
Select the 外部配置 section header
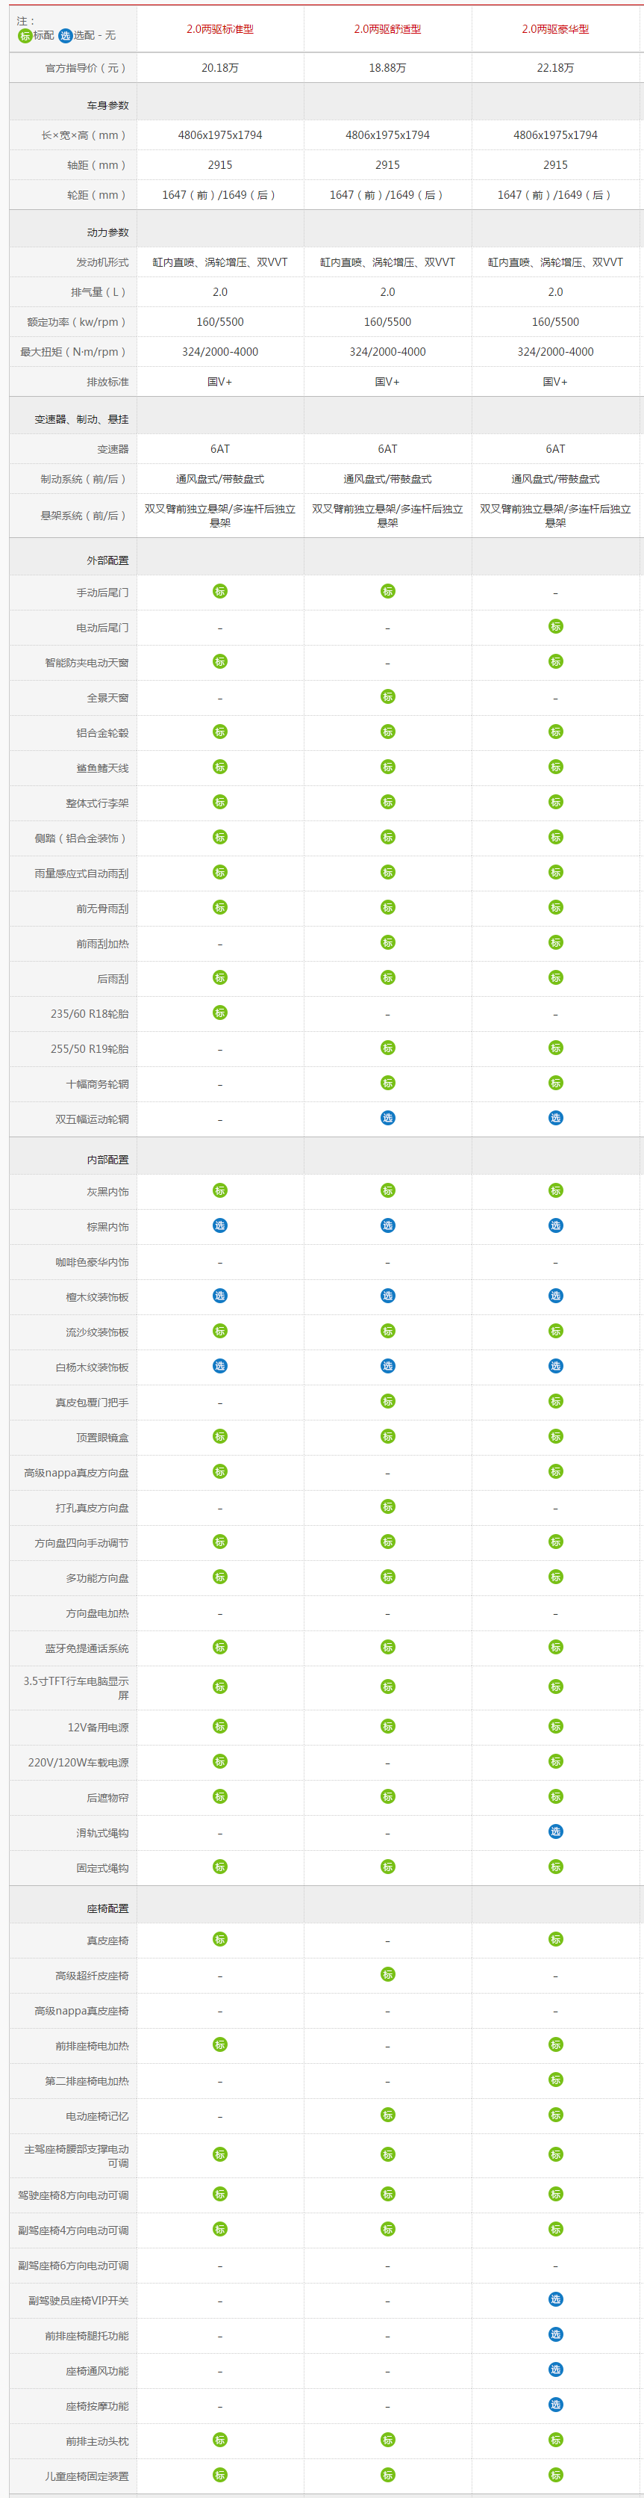[x=107, y=560]
